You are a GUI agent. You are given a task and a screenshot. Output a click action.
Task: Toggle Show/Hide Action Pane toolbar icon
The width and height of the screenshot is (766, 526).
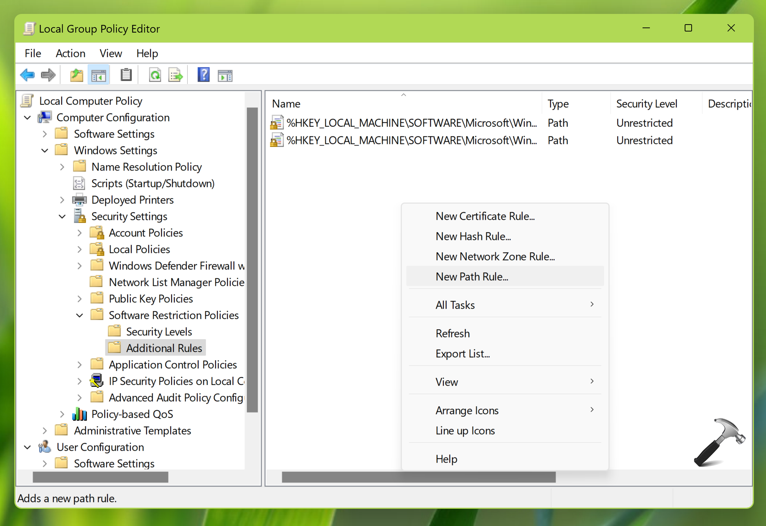[225, 75]
